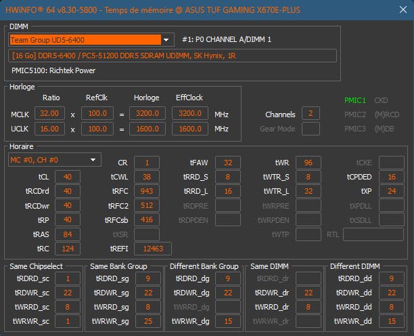Click the empty RTL field
The height and width of the screenshot is (336, 414).
373,234
